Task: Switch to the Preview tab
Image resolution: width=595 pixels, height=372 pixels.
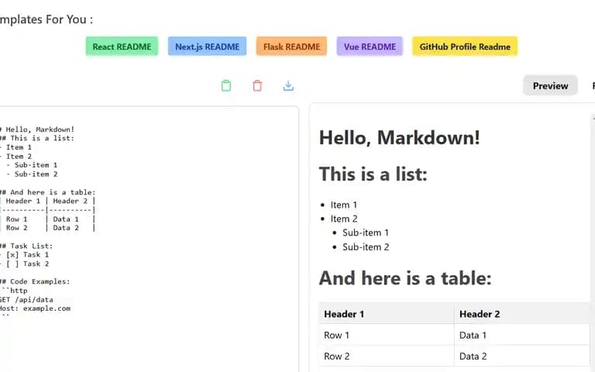Action: (x=550, y=86)
